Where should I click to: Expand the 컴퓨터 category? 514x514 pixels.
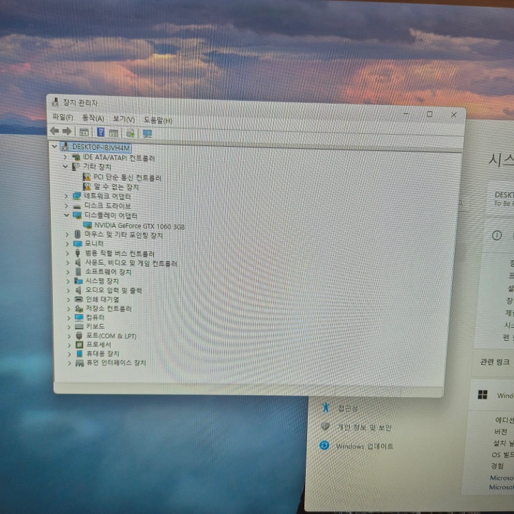click(69, 317)
